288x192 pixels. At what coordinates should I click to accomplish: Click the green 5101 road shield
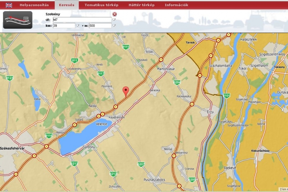click(227, 95)
